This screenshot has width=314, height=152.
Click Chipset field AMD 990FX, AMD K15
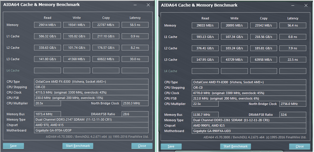[249, 126]
